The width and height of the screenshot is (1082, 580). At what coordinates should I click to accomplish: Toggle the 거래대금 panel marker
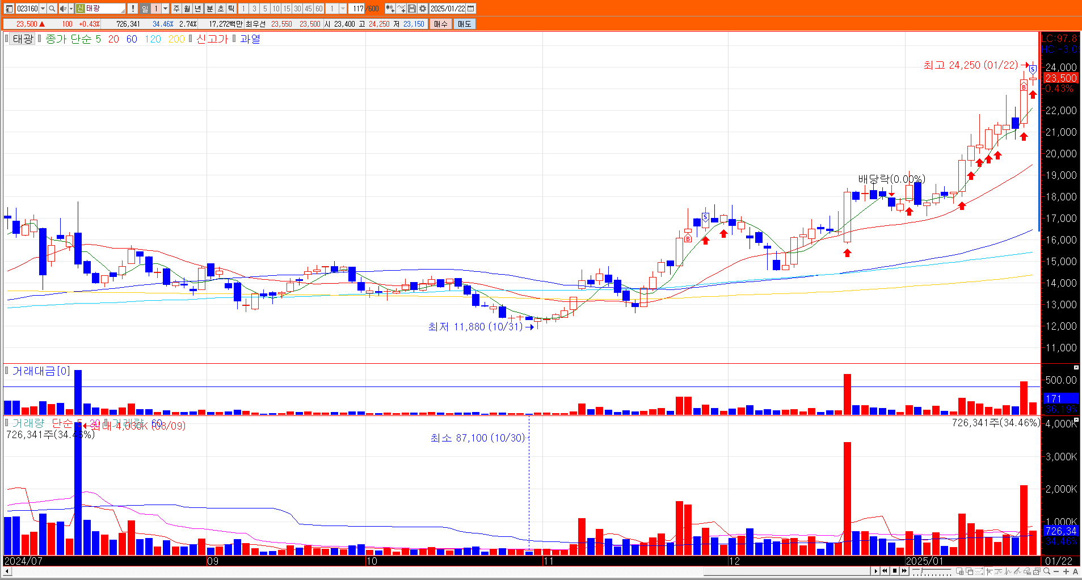[7, 371]
